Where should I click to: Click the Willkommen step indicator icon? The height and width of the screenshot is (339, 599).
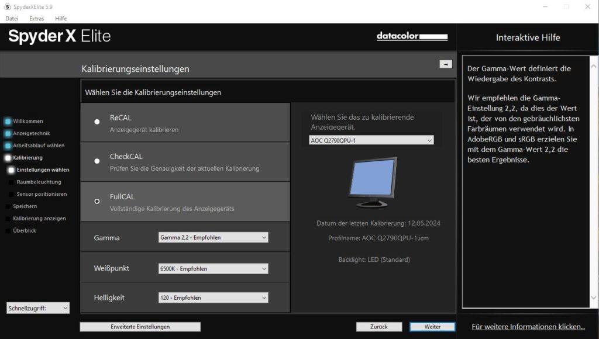point(8,122)
